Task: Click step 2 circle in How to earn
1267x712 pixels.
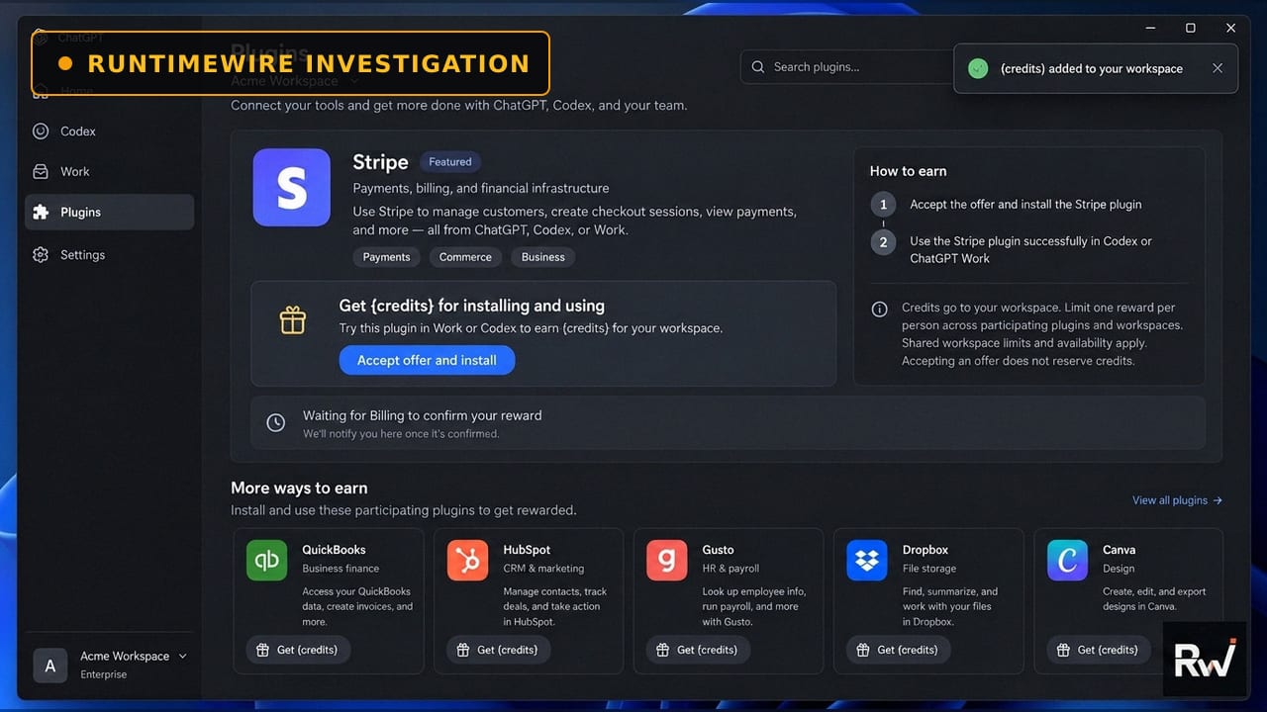Action: (884, 242)
